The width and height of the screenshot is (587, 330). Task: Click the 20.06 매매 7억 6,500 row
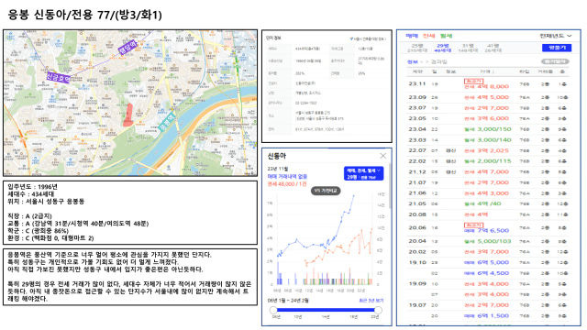(488, 228)
